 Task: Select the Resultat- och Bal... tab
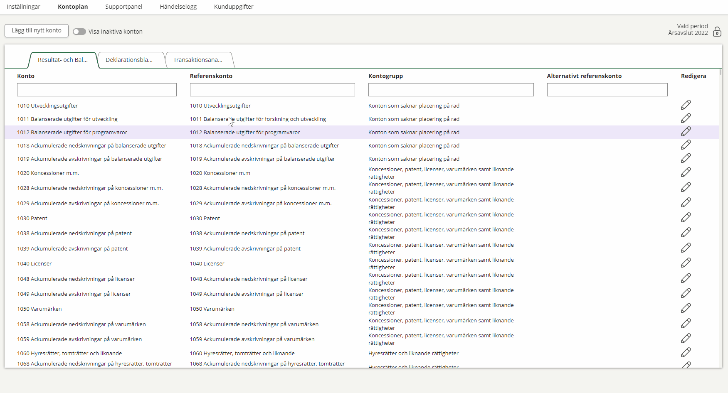[x=62, y=60]
